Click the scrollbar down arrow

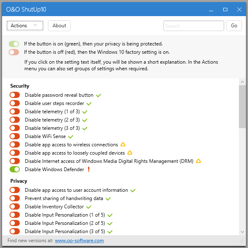coord(242,232)
